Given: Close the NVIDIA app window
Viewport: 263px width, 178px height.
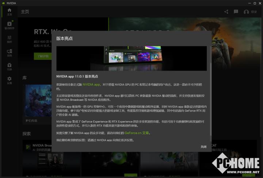Looking at the screenshot, I should point(260,3).
